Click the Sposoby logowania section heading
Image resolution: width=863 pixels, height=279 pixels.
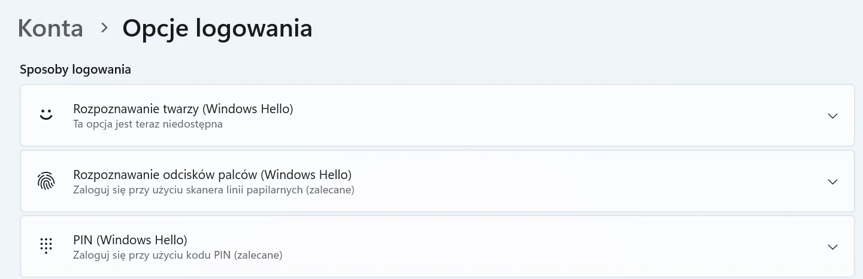tap(75, 69)
